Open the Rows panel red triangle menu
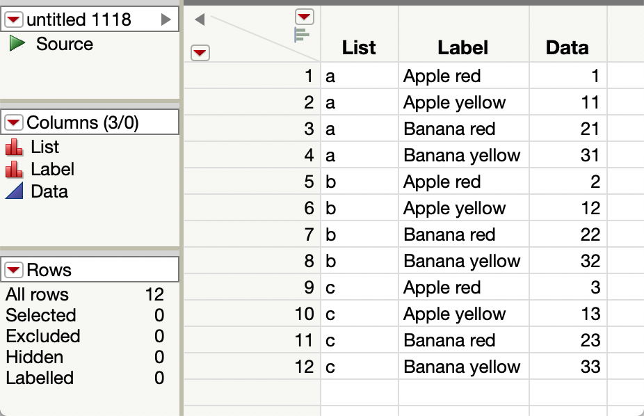Screen dimensions: 644x416 [x=13, y=271]
